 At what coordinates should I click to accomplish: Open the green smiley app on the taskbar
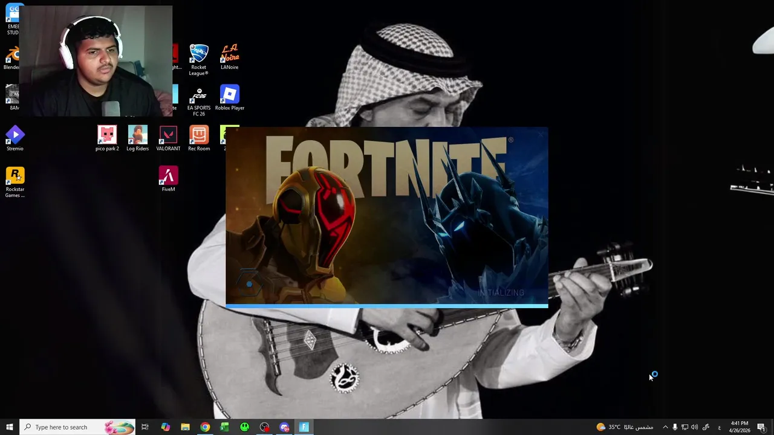click(244, 427)
